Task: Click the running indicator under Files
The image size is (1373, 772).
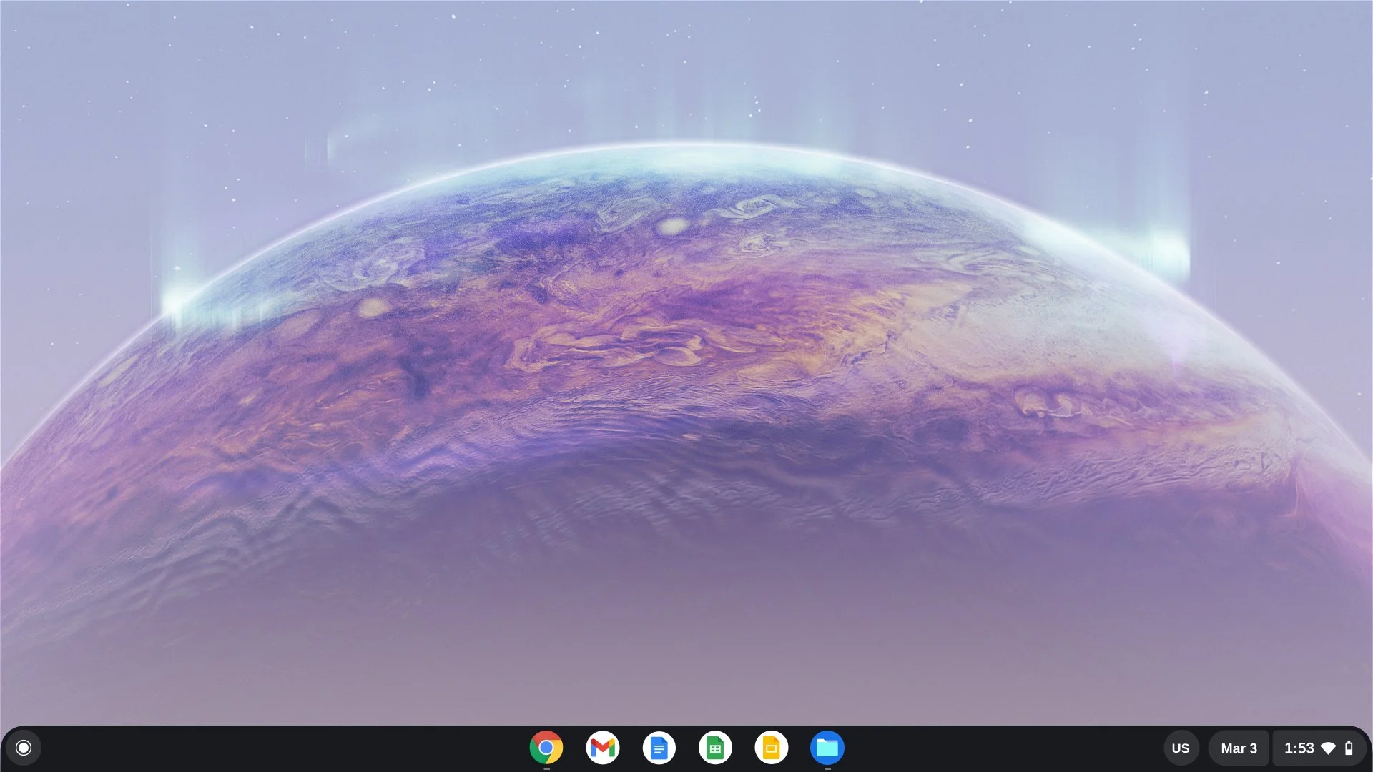Action: pyautogui.click(x=827, y=768)
